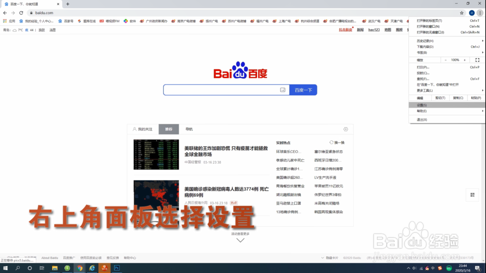Viewport: 486px width, 273px height.
Task: Go back using the browser back arrow
Action: pos(5,13)
